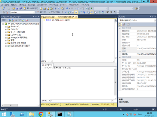Click the デバッグ(D) button
Viewport: 157px width, 117px height.
[54, 12]
